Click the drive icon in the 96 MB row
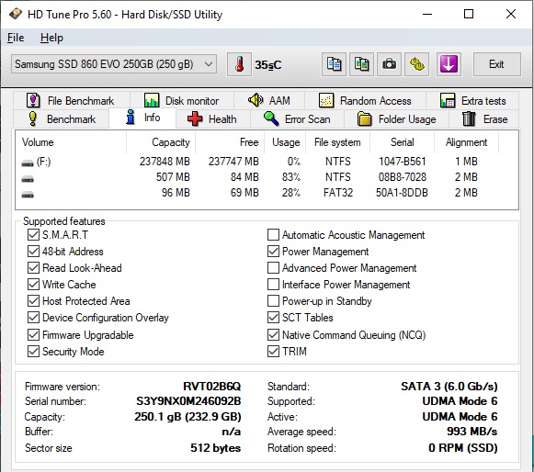Image resolution: width=534 pixels, height=472 pixels. [x=28, y=195]
